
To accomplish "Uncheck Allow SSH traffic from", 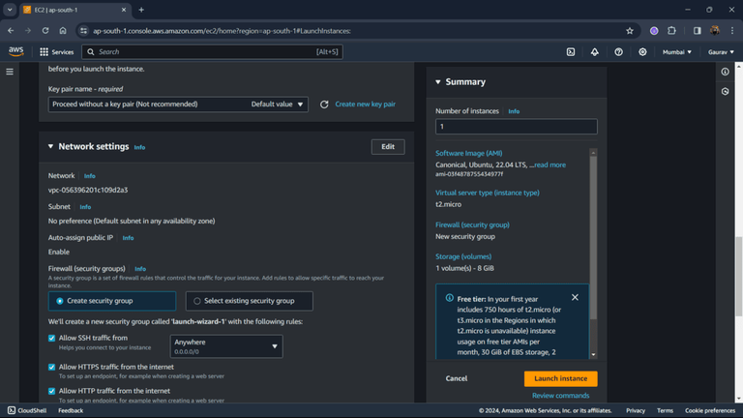I will [x=51, y=338].
